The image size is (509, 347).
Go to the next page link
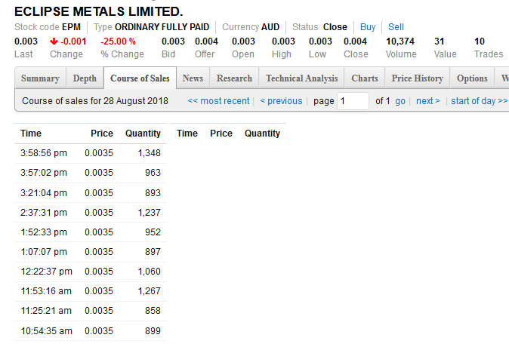tap(428, 101)
